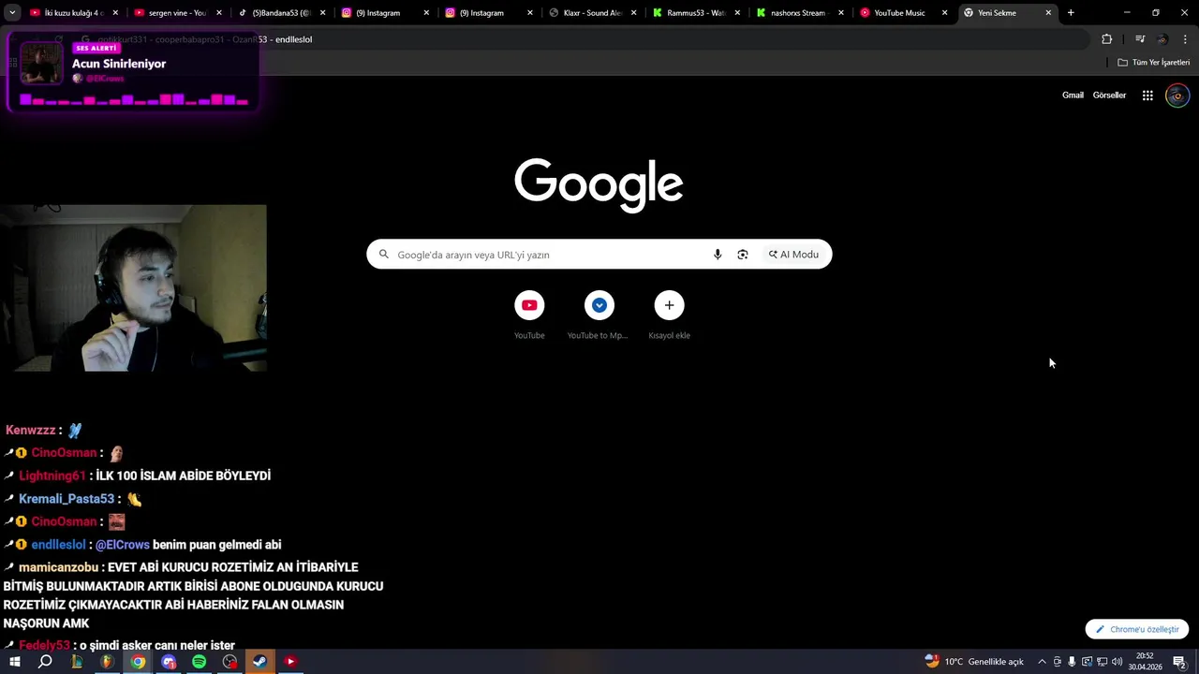The width and height of the screenshot is (1199, 674).
Task: Open the microphone tray icon
Action: click(1072, 662)
